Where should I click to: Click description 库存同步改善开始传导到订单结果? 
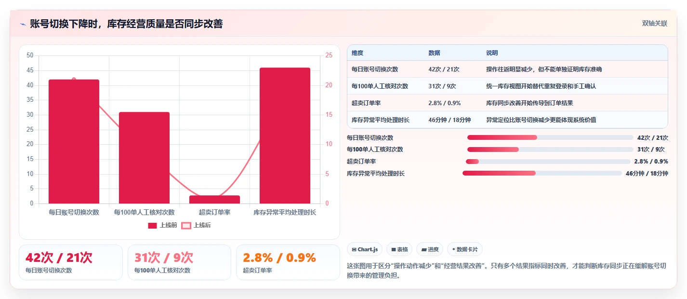tap(529, 103)
